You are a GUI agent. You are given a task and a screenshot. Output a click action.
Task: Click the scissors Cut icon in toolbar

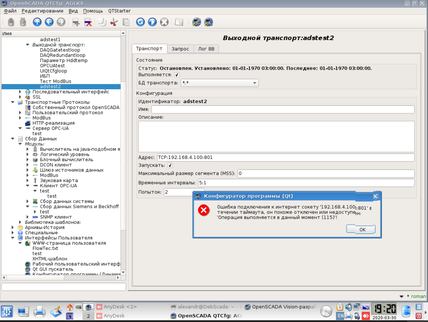114,22
